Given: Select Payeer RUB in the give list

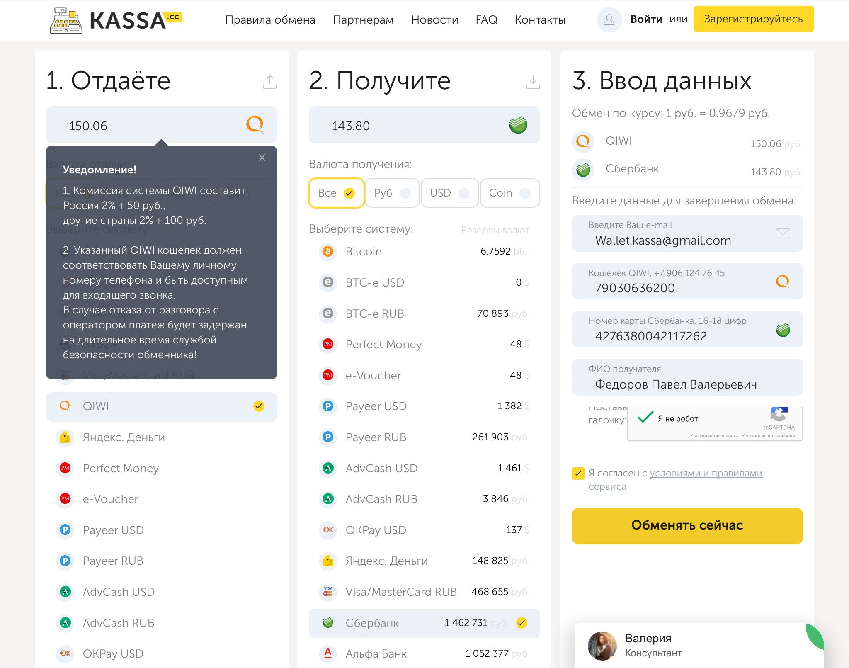Looking at the screenshot, I should coord(161,561).
